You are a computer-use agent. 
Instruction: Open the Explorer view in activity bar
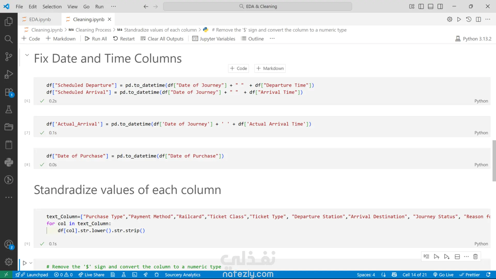point(9,21)
